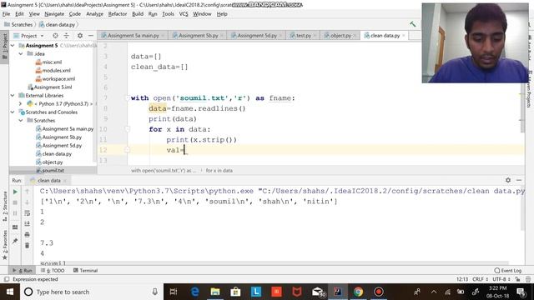Click 12:13 cursor position in status bar

[x=462, y=279]
